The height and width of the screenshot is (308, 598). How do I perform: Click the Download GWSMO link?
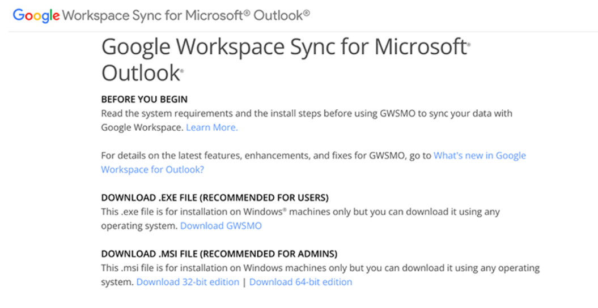point(221,226)
